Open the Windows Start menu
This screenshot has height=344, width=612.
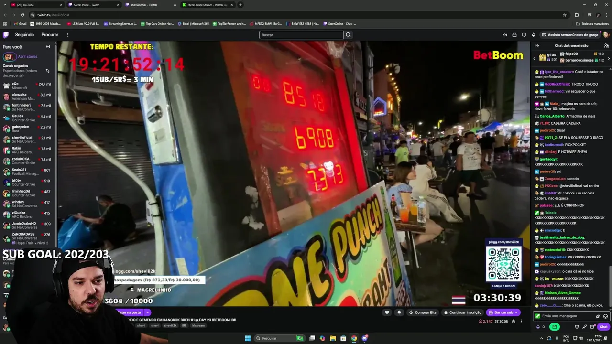tap(248, 338)
